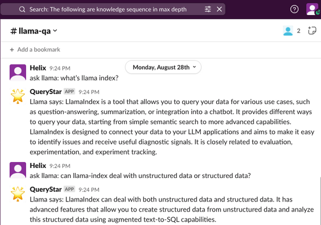Image resolution: width=321 pixels, height=225 pixels.
Task: Open the search filter options icon
Action: pyautogui.click(x=208, y=9)
